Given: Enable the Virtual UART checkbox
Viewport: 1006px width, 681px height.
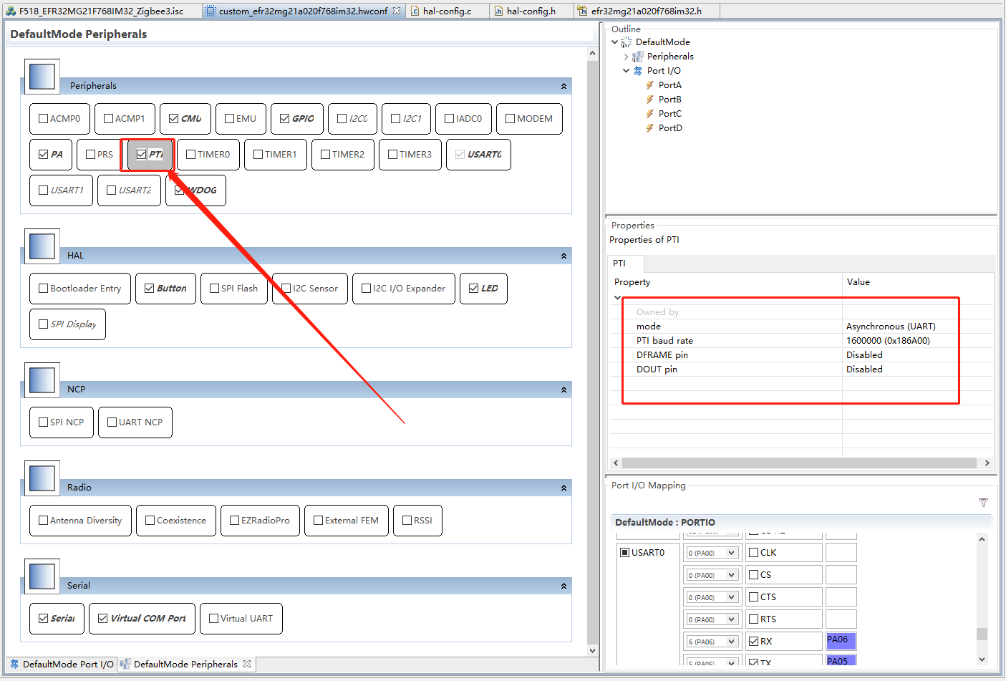Looking at the screenshot, I should pos(214,619).
